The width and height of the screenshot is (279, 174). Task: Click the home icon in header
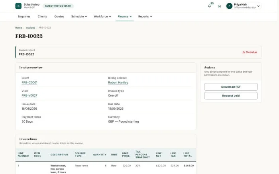[x=219, y=6]
